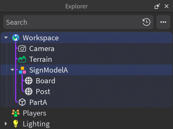Open the three-dots options menu
The image size is (173, 129).
click(x=163, y=22)
